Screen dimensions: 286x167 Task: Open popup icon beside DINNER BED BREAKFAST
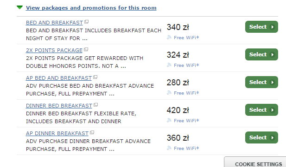(96, 105)
